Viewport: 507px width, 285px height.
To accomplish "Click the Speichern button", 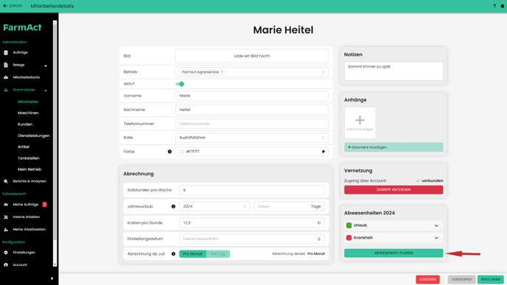I will pyautogui.click(x=491, y=279).
